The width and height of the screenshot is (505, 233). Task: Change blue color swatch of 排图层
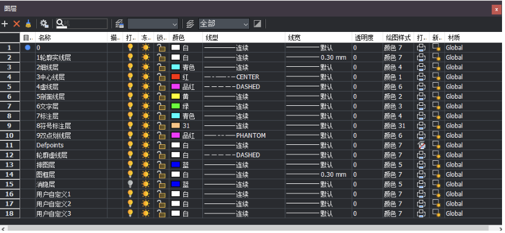[176, 164]
